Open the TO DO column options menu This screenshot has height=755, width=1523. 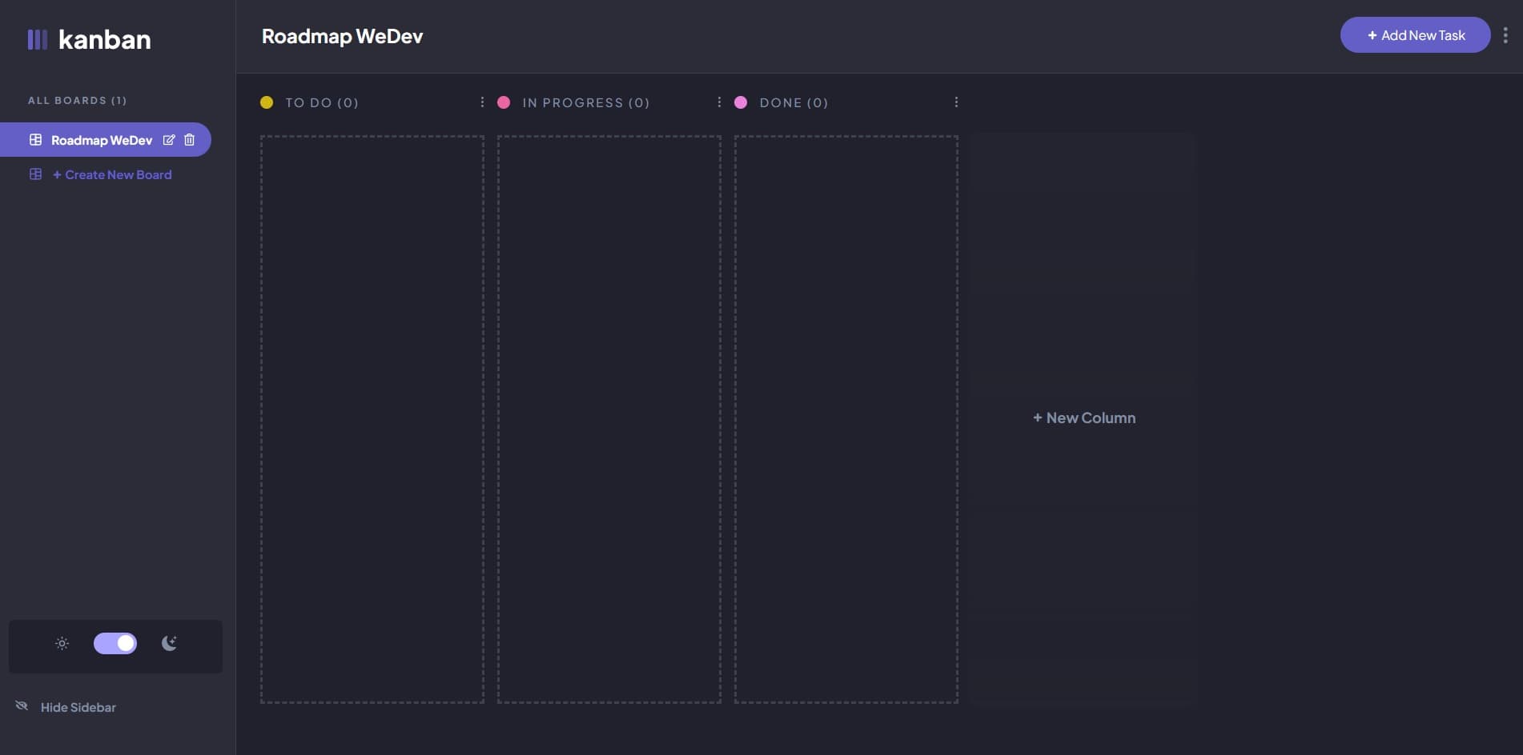[482, 102]
